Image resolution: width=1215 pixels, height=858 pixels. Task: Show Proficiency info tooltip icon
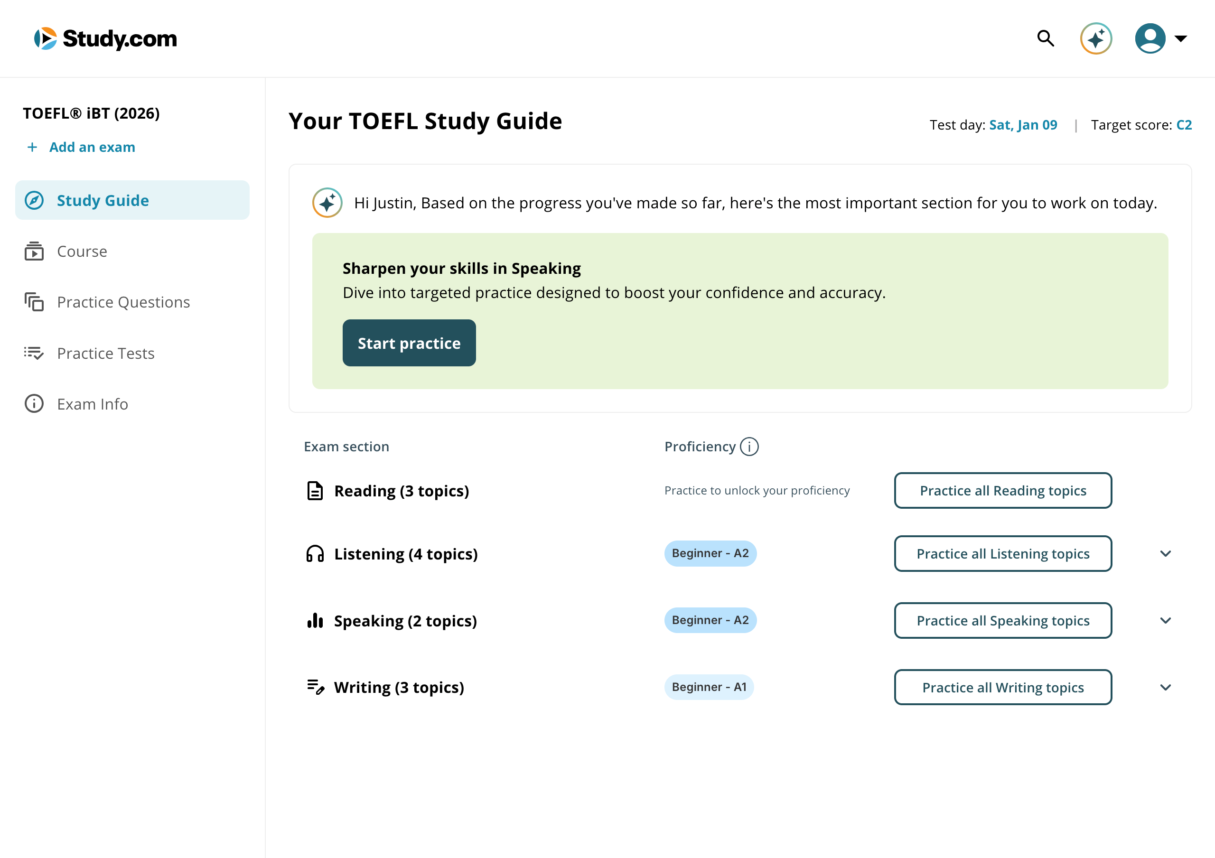pos(749,447)
